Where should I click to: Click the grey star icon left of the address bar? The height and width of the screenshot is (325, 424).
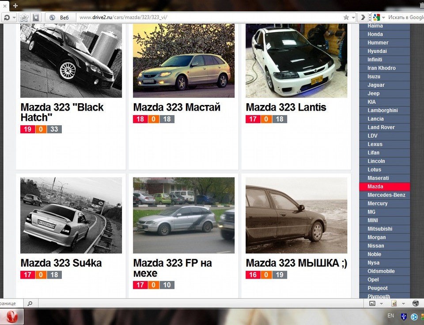[x=24, y=18]
